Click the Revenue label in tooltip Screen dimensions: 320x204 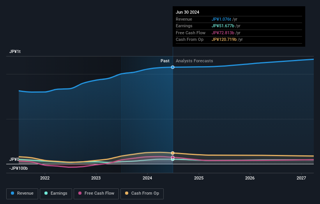[x=184, y=19]
